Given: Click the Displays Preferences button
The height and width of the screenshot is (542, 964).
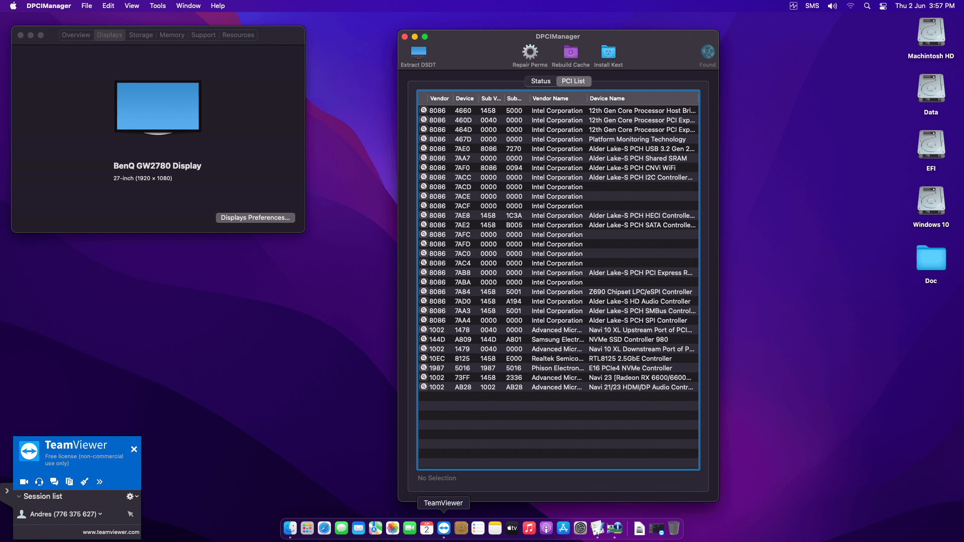Looking at the screenshot, I should pyautogui.click(x=255, y=218).
